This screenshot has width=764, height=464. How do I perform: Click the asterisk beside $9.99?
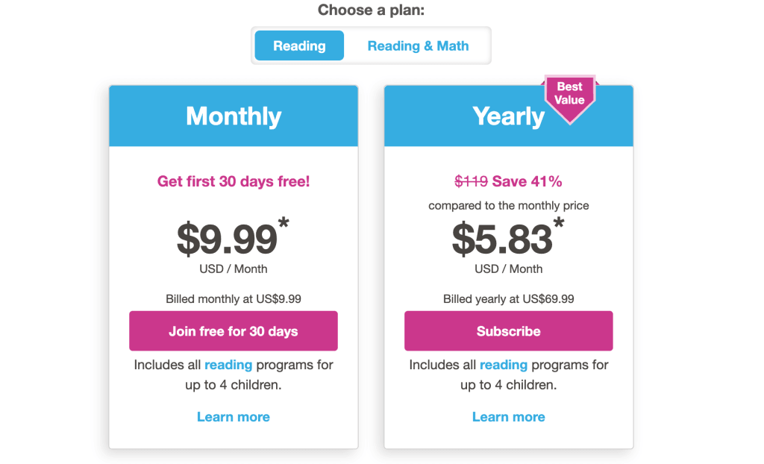284,223
